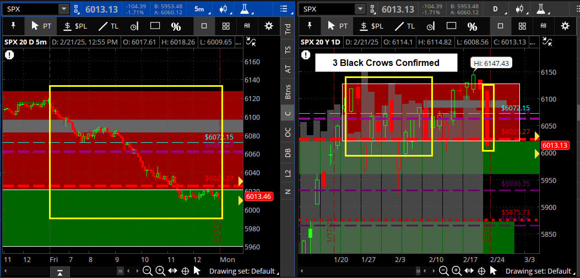
Task: Open the L2 side tab
Action: (x=288, y=173)
